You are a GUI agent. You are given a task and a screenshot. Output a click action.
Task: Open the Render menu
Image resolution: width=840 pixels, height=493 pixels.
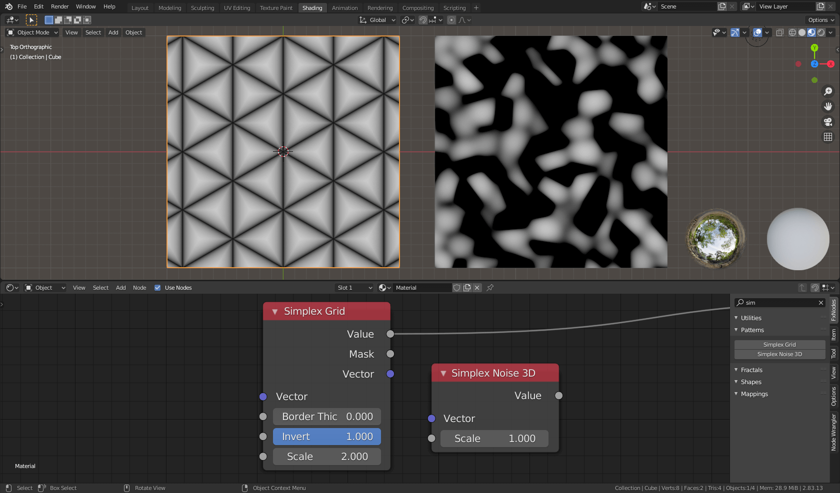click(x=59, y=6)
